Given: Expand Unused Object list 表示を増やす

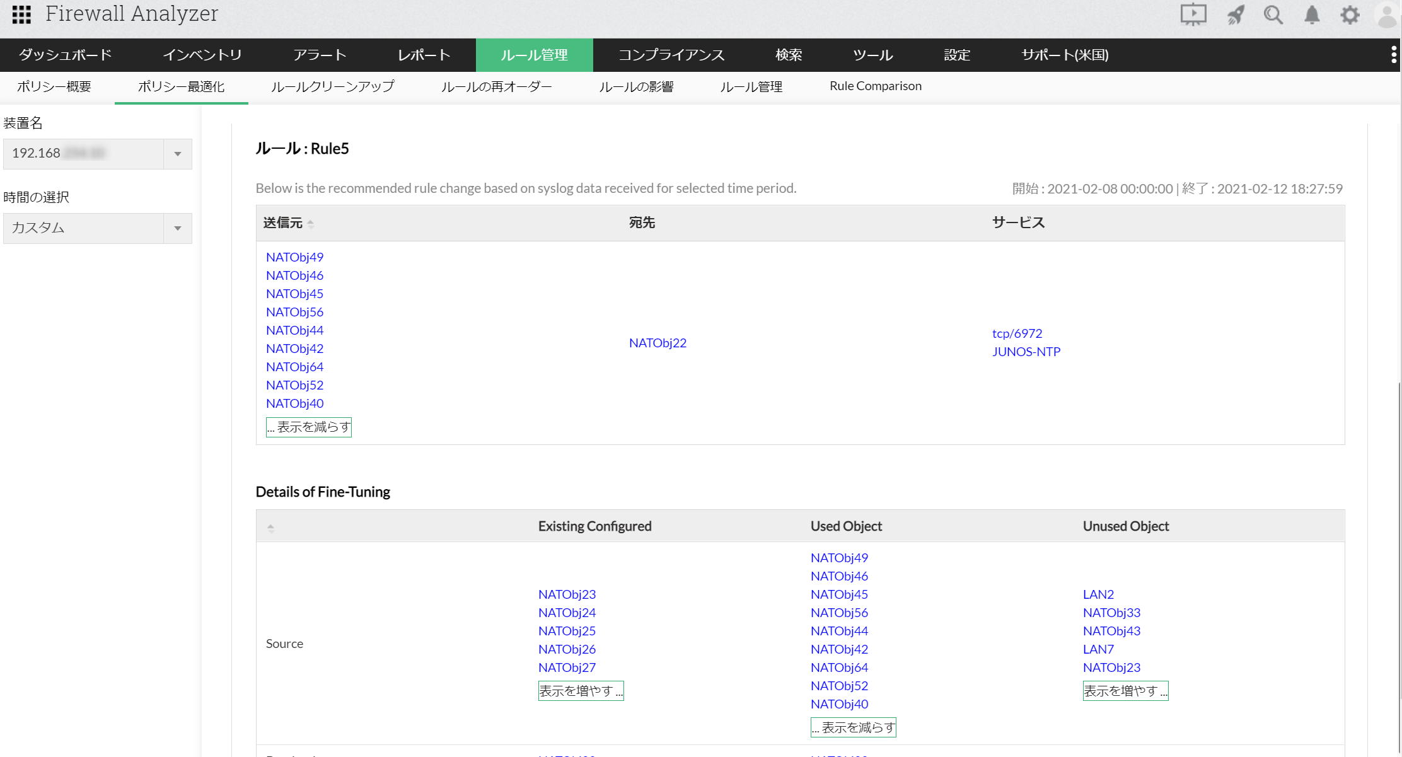Looking at the screenshot, I should (x=1125, y=691).
